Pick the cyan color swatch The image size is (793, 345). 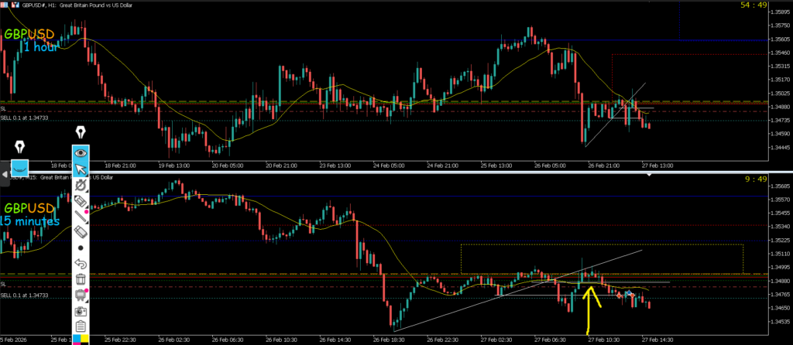tap(77, 339)
